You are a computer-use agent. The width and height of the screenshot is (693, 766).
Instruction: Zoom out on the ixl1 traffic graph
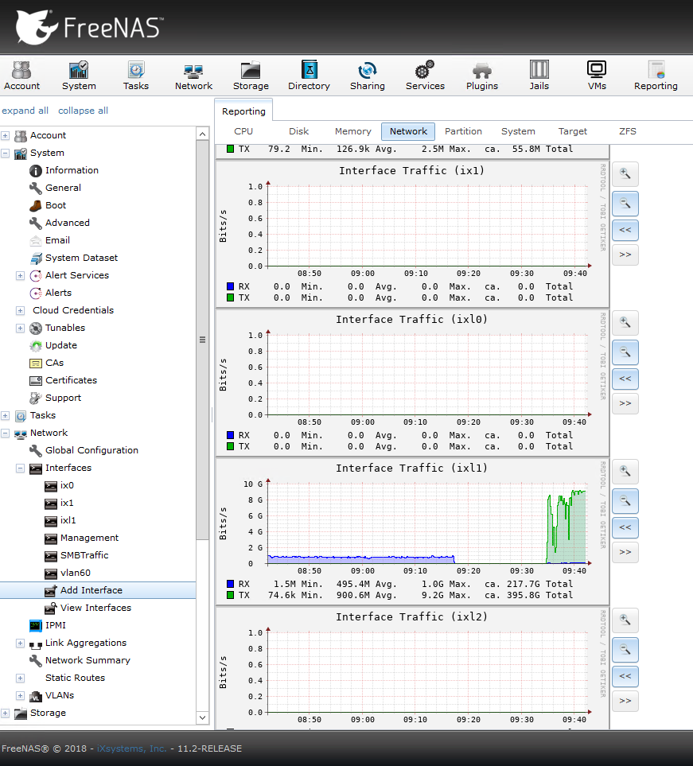pyautogui.click(x=625, y=501)
